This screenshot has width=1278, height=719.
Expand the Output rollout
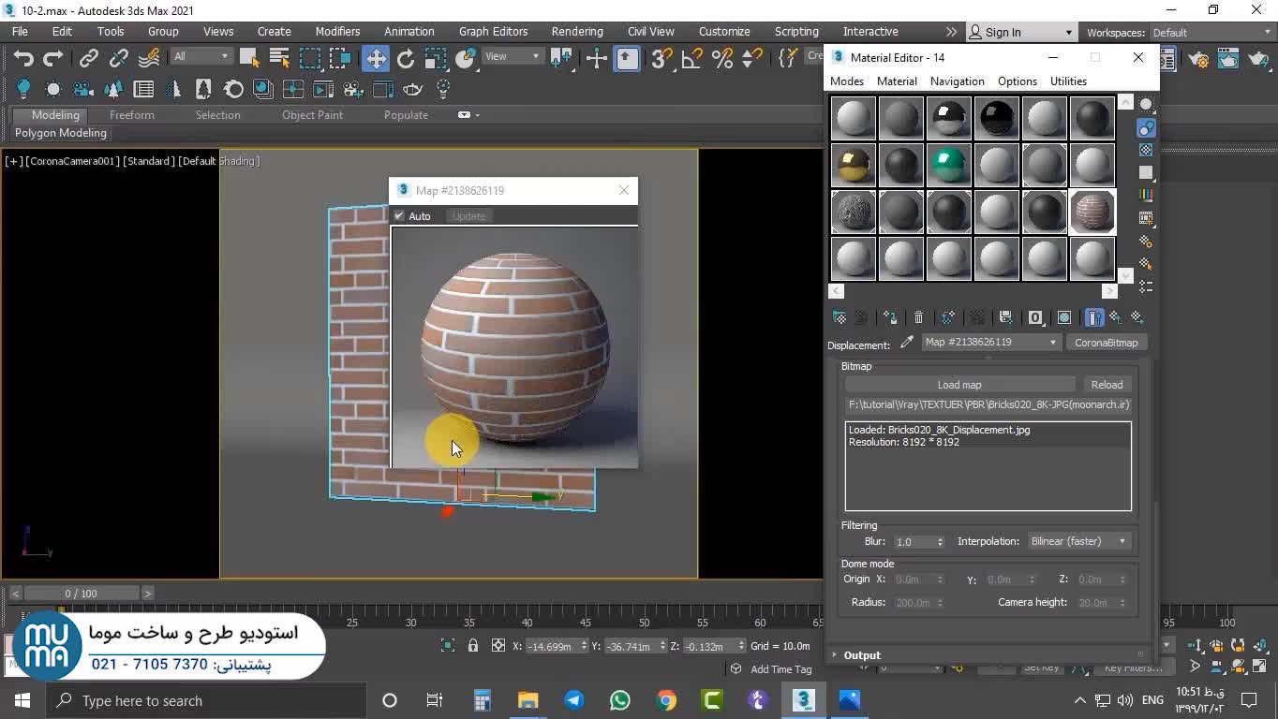[x=862, y=655]
